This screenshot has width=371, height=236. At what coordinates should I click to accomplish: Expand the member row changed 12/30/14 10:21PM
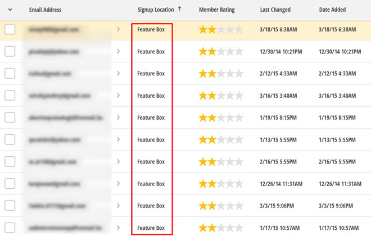(118, 52)
